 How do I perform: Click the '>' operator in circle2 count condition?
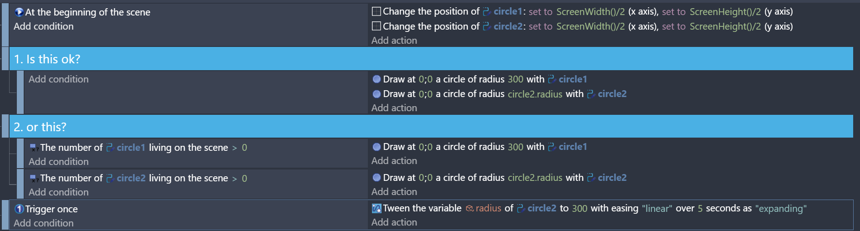point(234,179)
